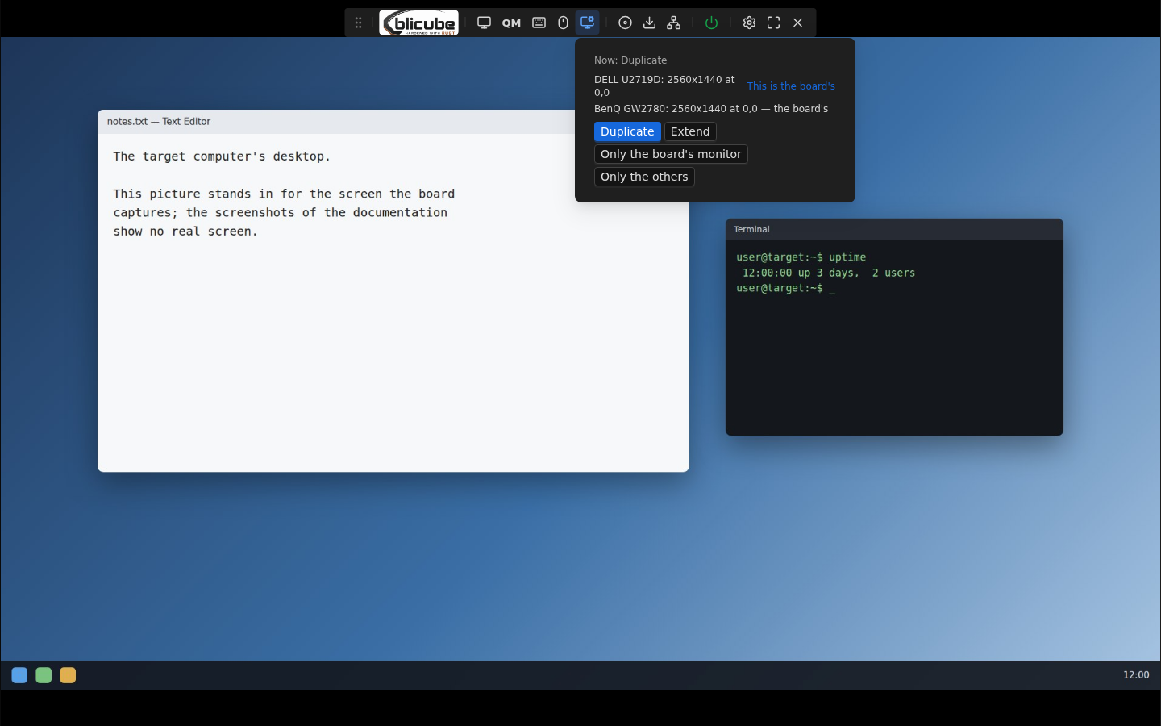Click the green taskbar app icon

coord(44,675)
